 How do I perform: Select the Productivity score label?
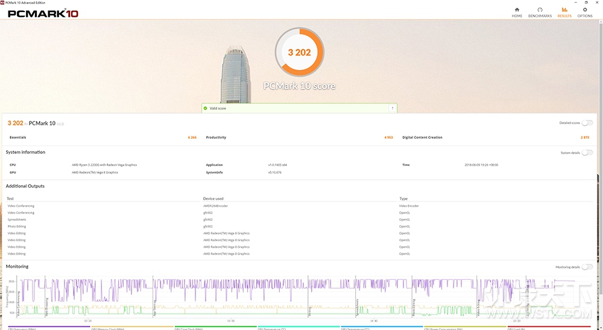(x=216, y=138)
